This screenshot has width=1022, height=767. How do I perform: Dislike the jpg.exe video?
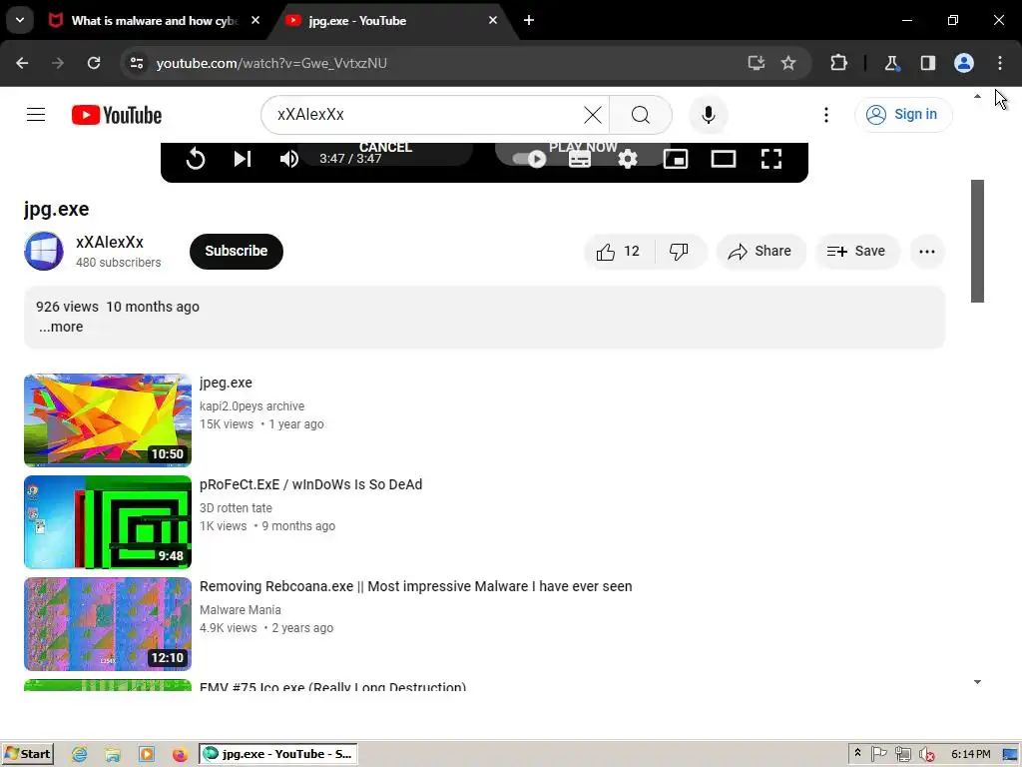679,251
